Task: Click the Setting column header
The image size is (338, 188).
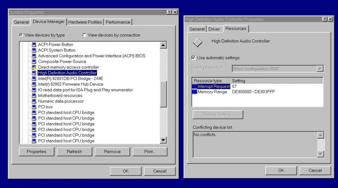Action: click(276, 81)
